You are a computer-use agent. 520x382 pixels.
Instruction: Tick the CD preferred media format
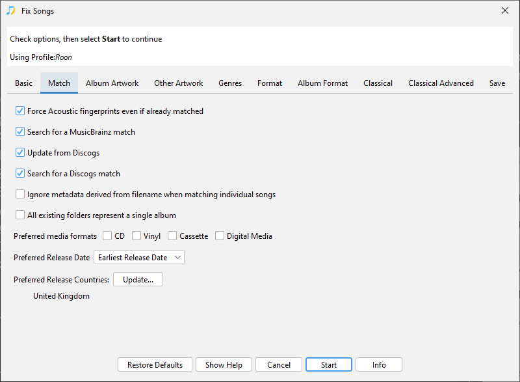[x=107, y=236]
